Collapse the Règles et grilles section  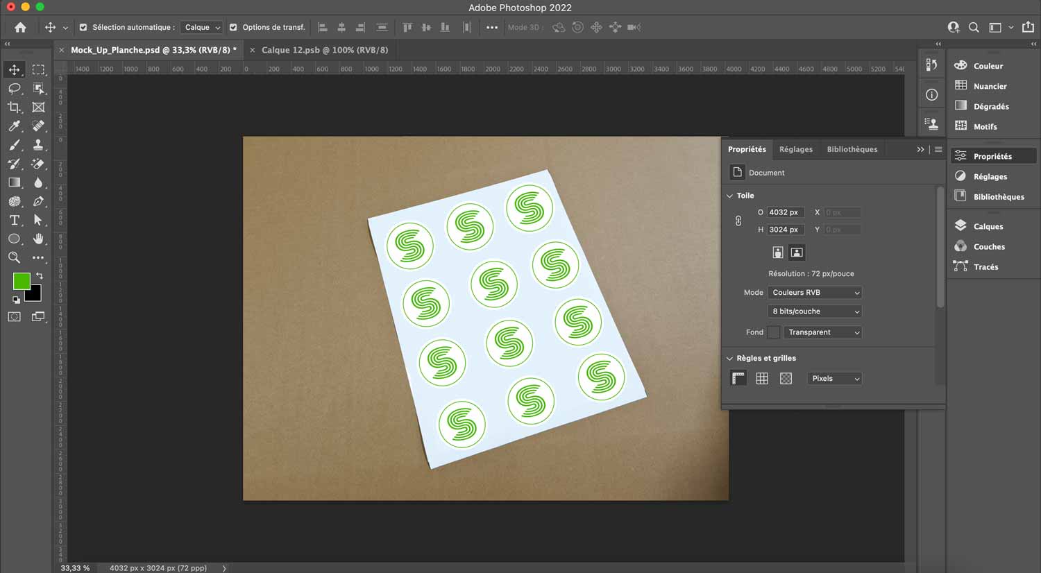tap(729, 358)
